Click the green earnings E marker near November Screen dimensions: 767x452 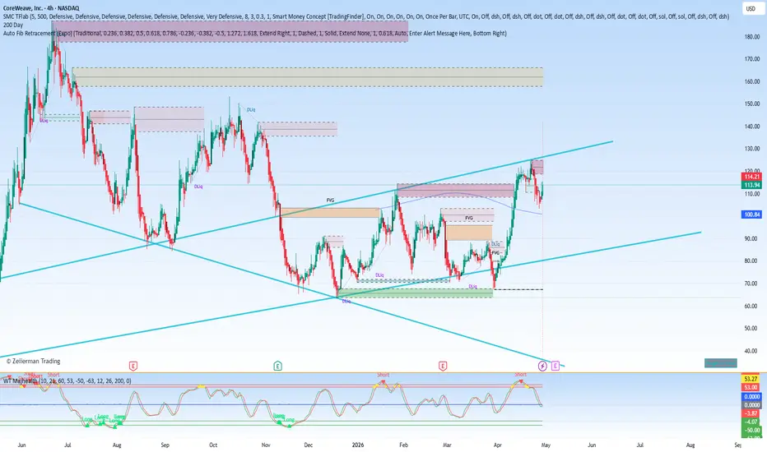[277, 366]
